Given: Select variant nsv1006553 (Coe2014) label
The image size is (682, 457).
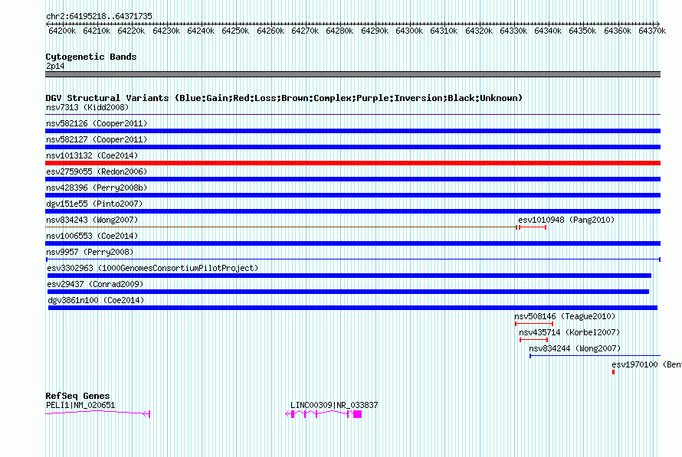Looking at the screenshot, I should (92, 236).
